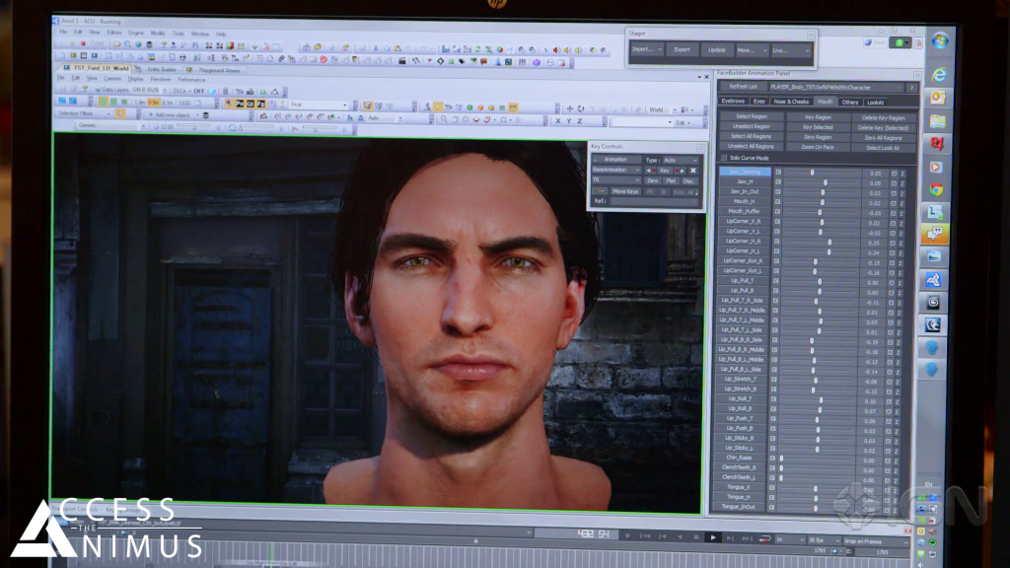Open the Import dropdown in Stager panel
The height and width of the screenshot is (568, 1010).
pyautogui.click(x=645, y=49)
